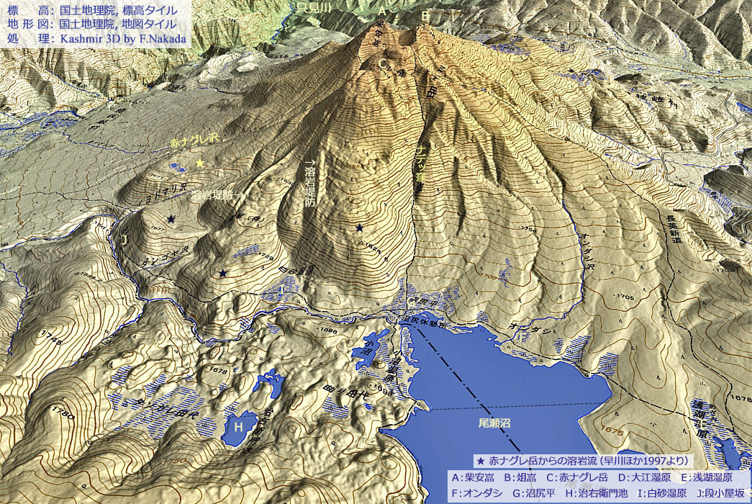
Task: Click the letter B marker near the peak
Action: 425,15
